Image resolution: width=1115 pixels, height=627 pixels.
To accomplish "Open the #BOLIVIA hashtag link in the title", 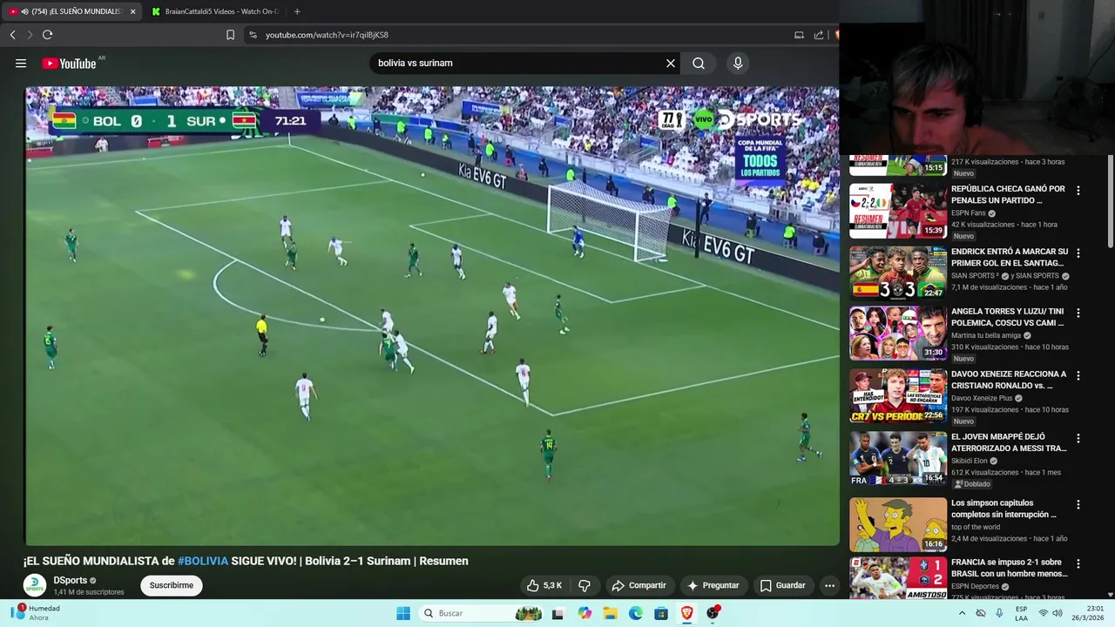I will (x=203, y=561).
